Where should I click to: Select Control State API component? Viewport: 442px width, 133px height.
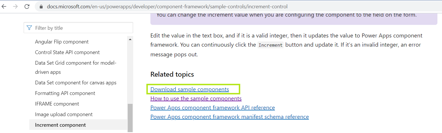coord(67,52)
